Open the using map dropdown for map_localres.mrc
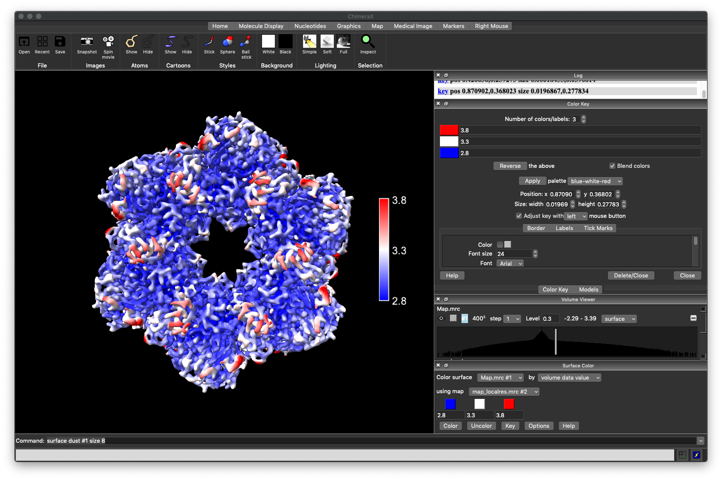This screenshot has height=480, width=722. 504,391
